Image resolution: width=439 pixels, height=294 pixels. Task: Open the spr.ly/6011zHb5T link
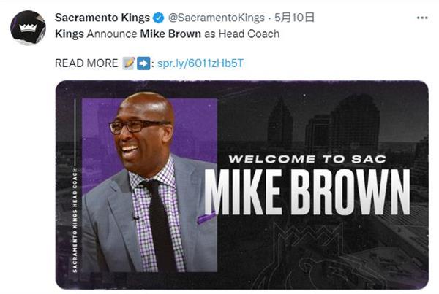(200, 63)
